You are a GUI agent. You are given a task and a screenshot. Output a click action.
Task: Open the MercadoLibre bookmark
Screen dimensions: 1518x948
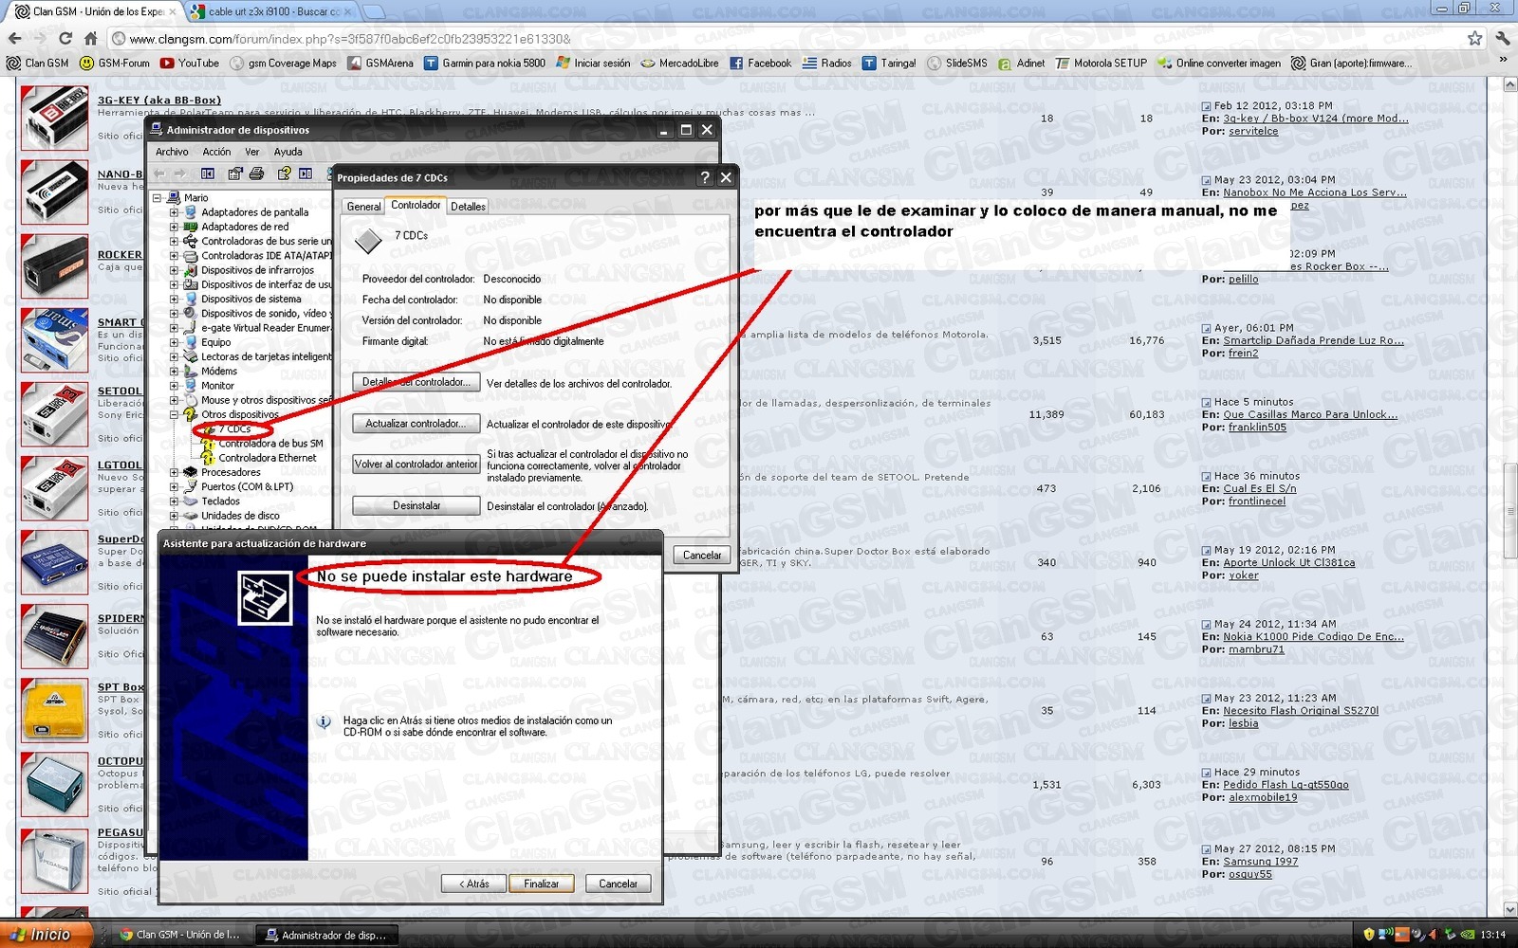(679, 64)
